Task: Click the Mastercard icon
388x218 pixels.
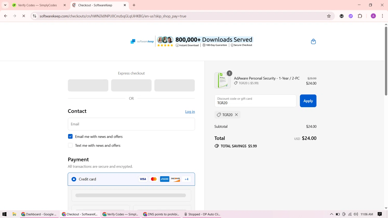Action: [x=154, y=179]
